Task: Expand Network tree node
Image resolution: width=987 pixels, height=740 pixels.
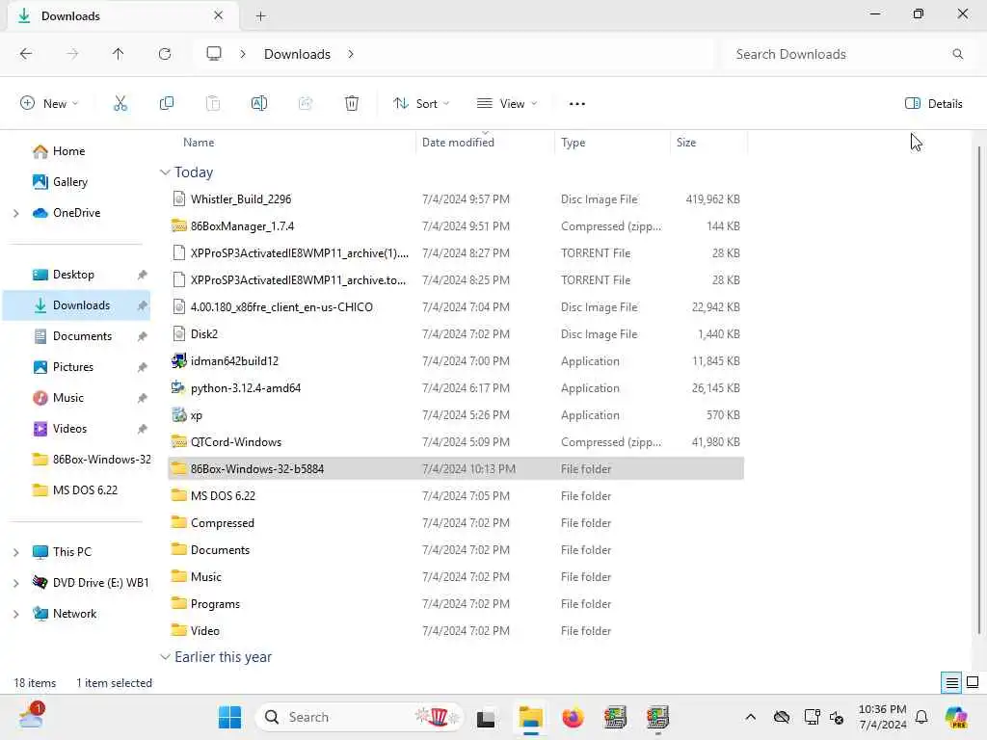Action: coord(15,614)
